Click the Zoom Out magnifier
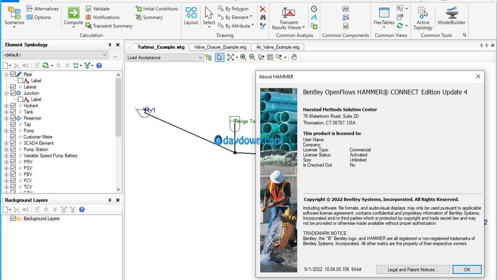Viewport: 497px width, 280px height. tap(252, 57)
